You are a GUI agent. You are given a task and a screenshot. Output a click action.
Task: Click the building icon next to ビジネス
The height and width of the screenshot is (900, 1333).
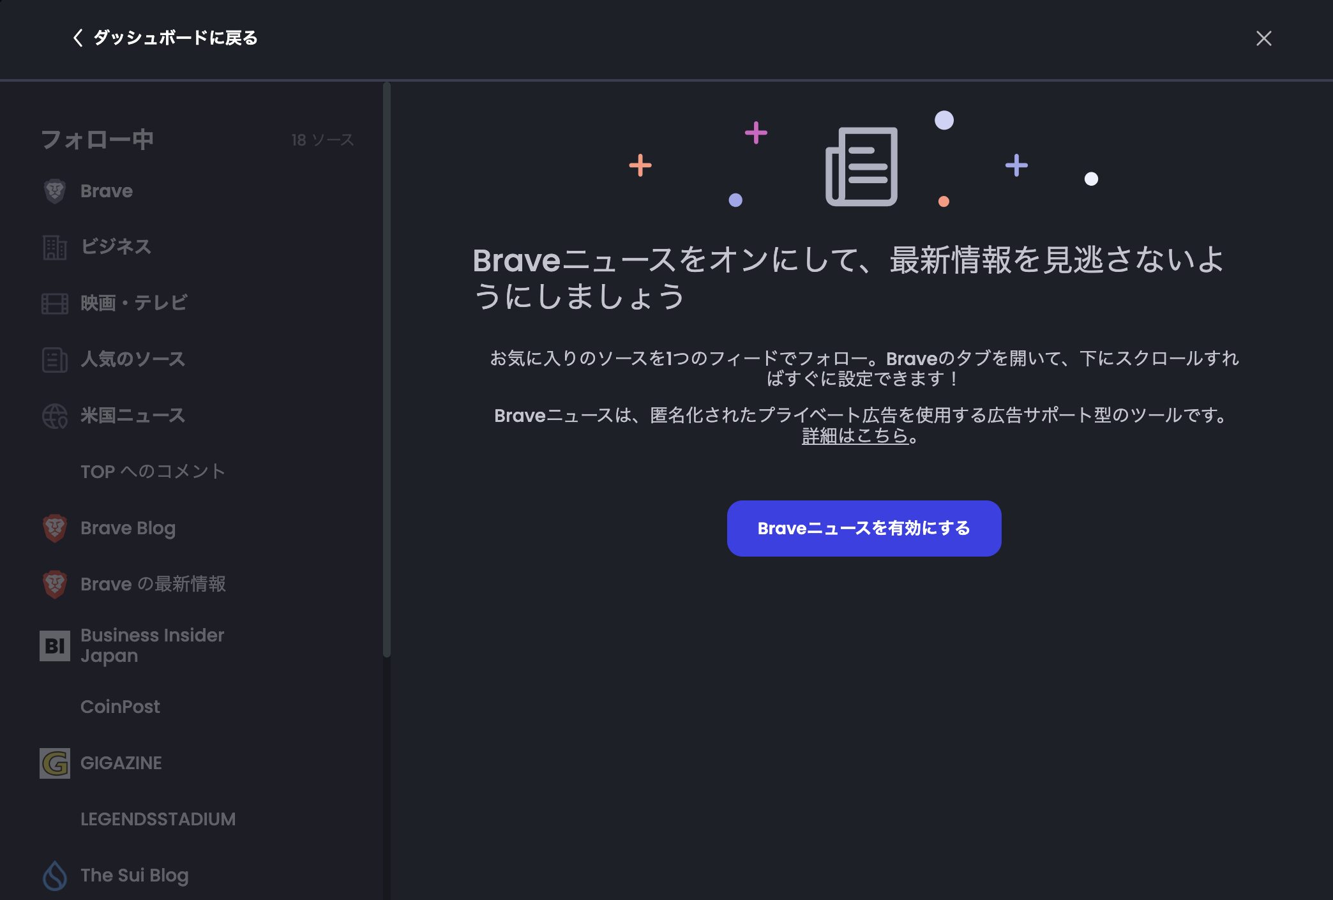click(x=55, y=247)
